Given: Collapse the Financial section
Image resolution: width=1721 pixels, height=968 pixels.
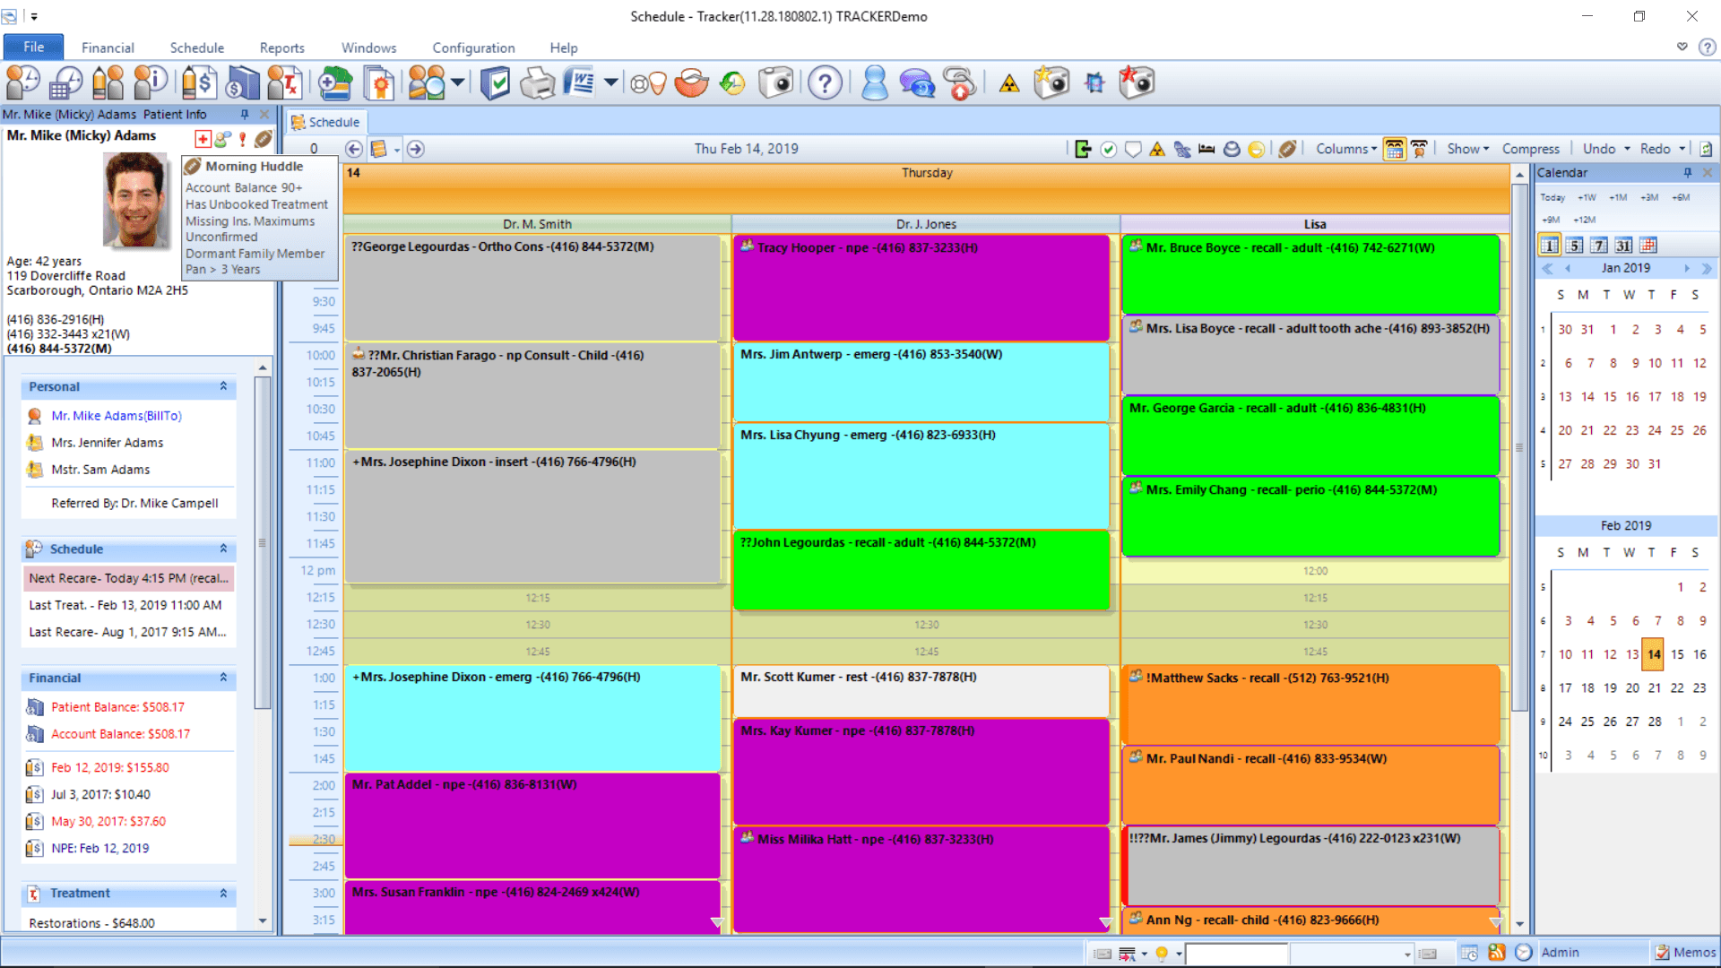Looking at the screenshot, I should [223, 678].
